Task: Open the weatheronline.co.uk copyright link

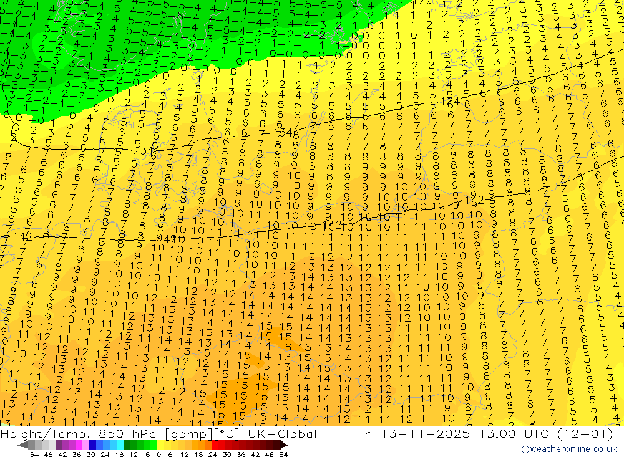Action: 568,449
